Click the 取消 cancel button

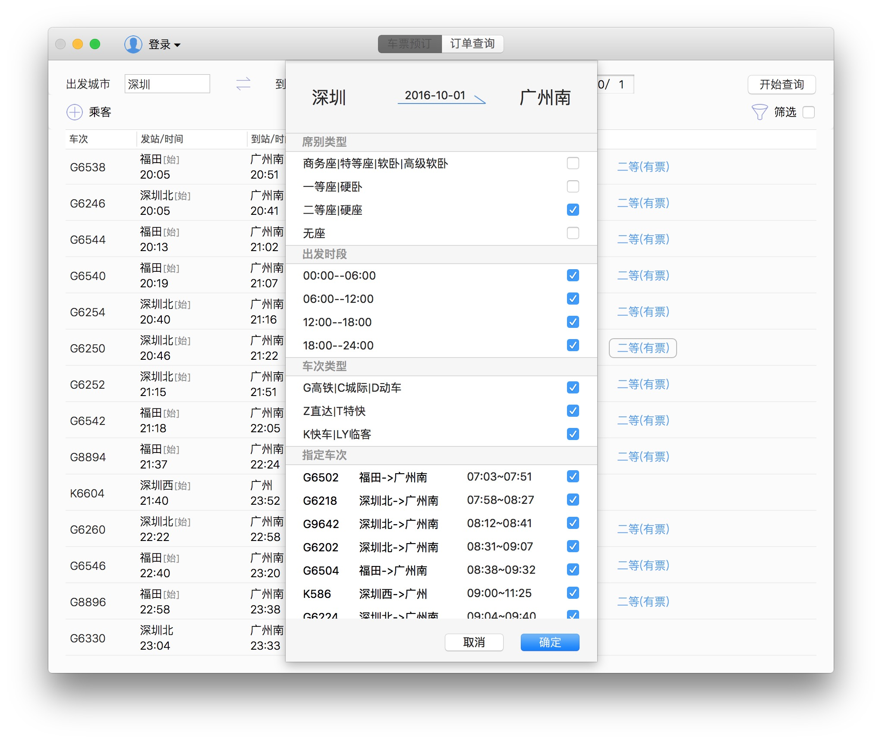tap(474, 642)
